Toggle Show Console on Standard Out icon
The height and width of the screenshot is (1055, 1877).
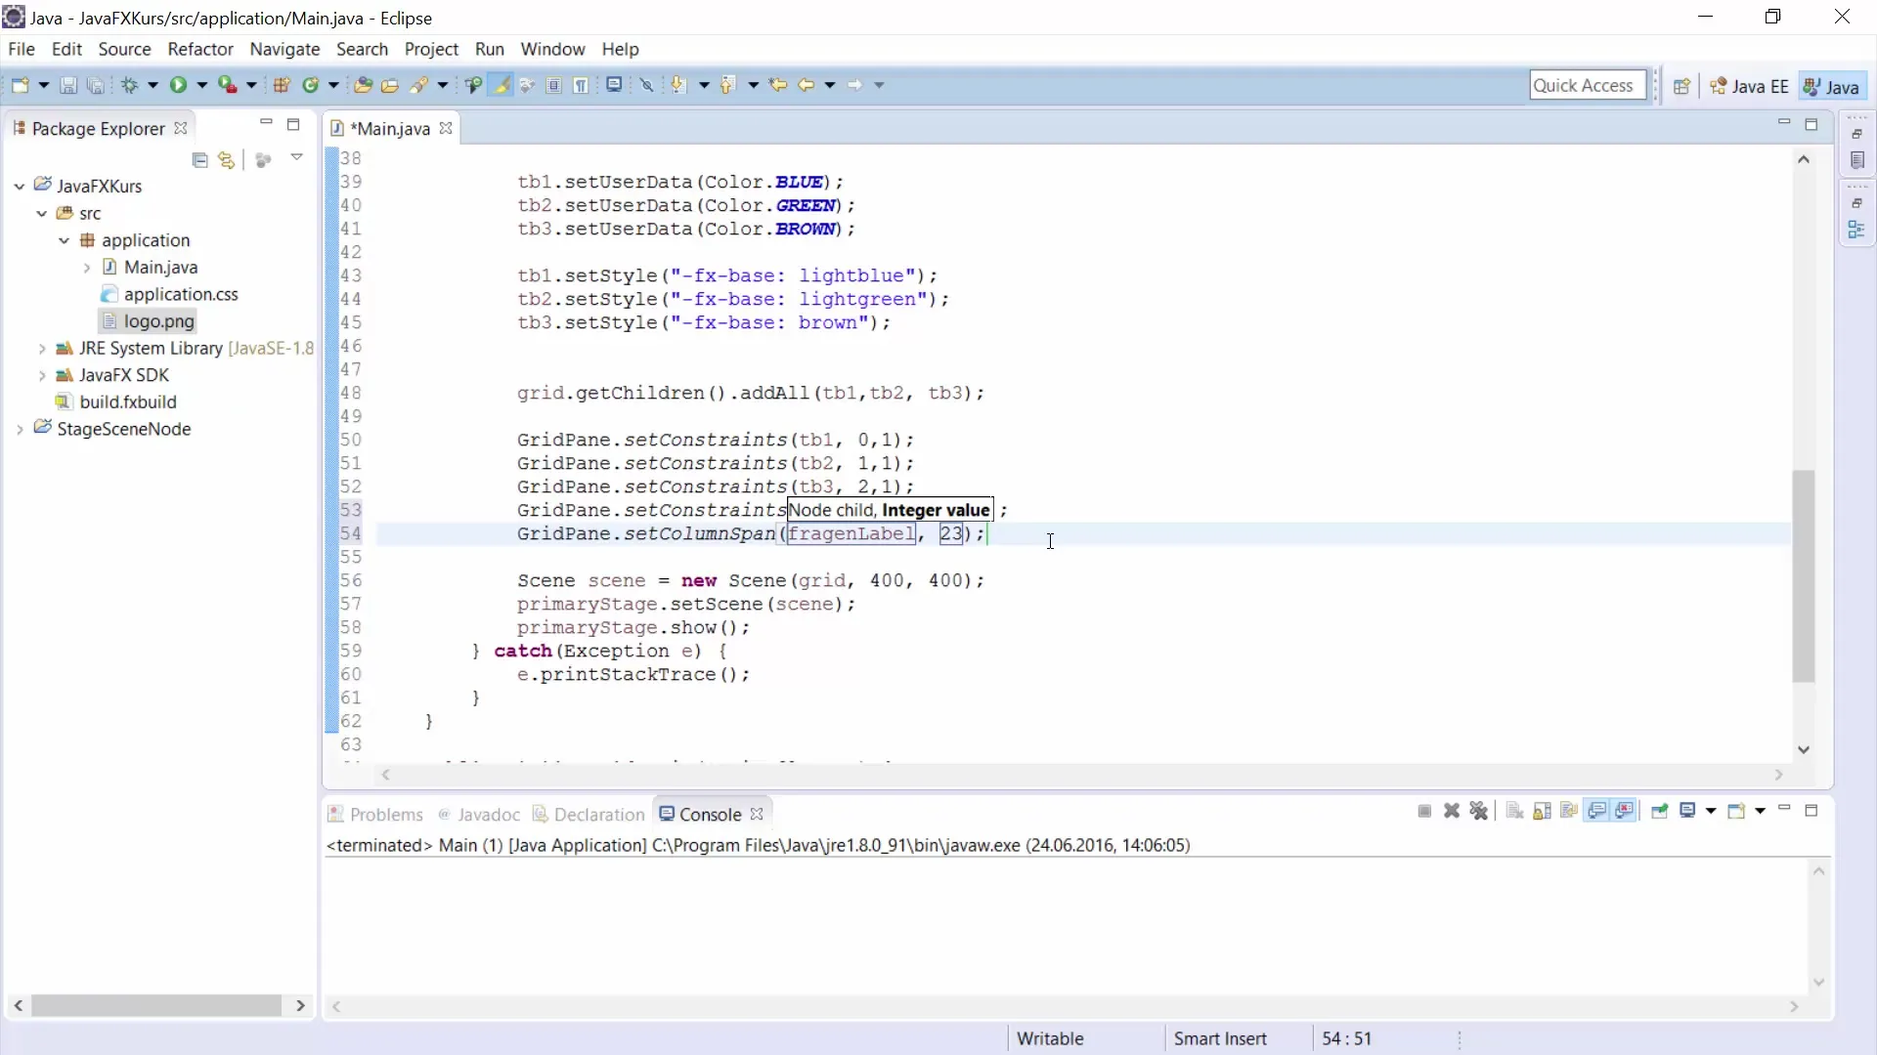coord(1597,811)
